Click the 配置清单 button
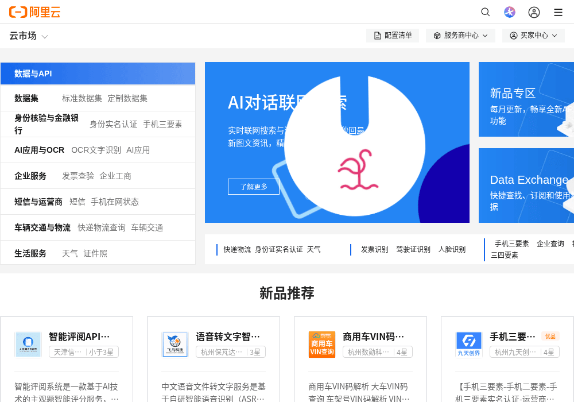Viewport: 574px width, 402px height. 393,36
